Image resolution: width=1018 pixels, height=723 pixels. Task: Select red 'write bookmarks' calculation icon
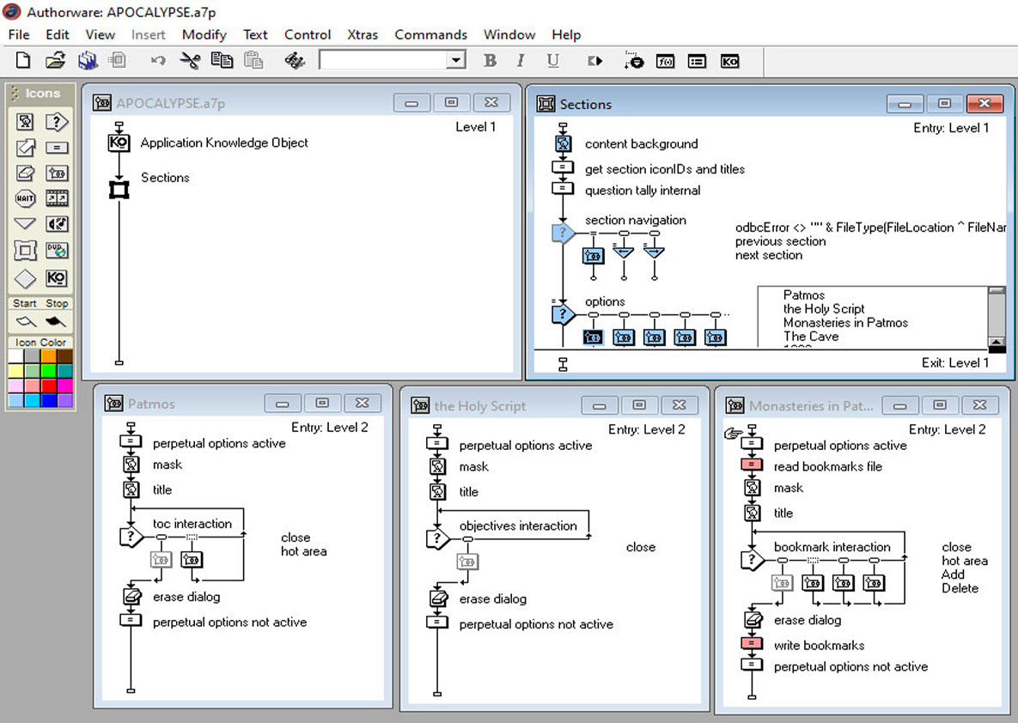tap(751, 644)
